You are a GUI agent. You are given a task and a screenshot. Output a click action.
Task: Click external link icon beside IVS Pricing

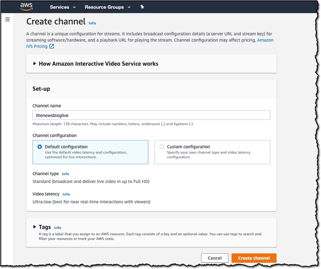pyautogui.click(x=52, y=46)
